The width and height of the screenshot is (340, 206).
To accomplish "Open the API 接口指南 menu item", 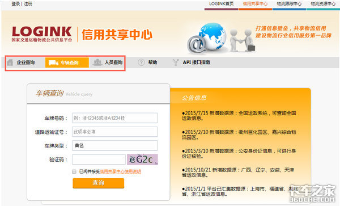I will [x=196, y=62].
